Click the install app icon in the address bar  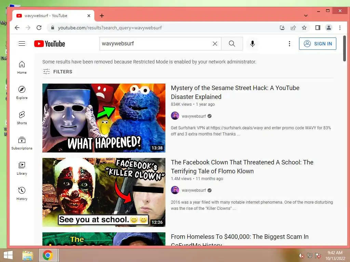282,28
